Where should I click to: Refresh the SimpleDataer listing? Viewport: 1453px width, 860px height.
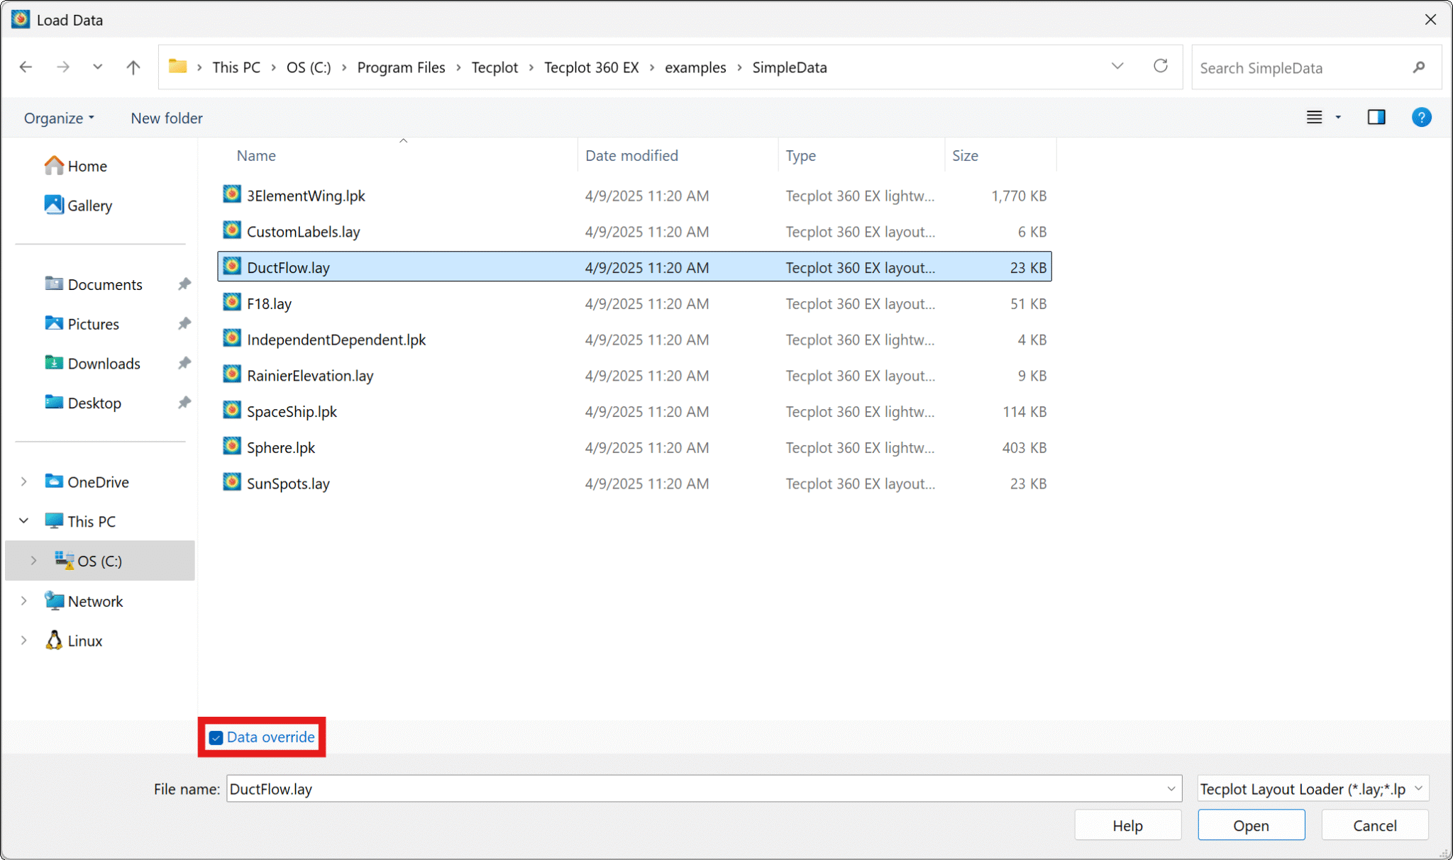[1160, 67]
